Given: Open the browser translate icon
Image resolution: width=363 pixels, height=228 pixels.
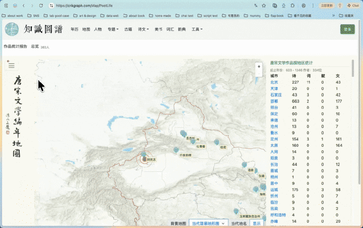Looking at the screenshot, I should pos(256,6).
